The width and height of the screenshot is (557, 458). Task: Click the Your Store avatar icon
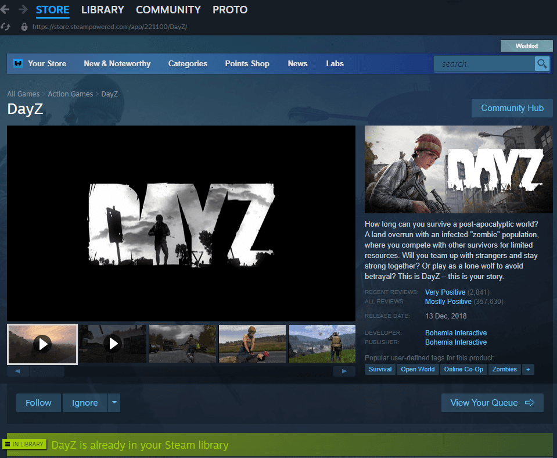coord(18,63)
